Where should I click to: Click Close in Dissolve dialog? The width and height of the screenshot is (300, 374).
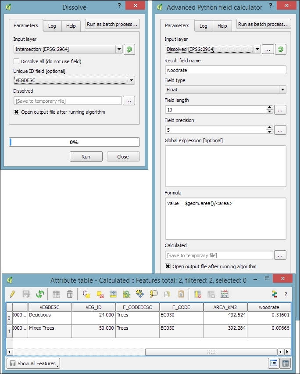click(123, 157)
